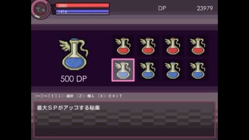Click the large blue potion preview image
The image size is (249, 140).
click(x=74, y=54)
